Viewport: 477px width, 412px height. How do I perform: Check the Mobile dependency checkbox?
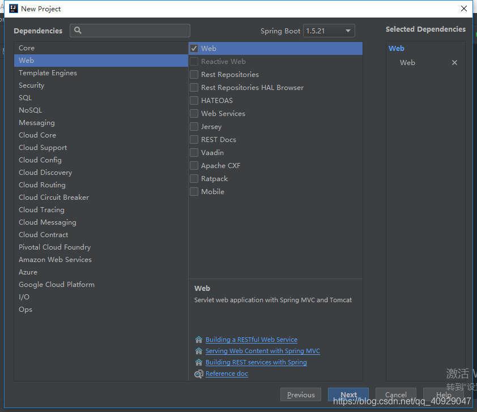[x=194, y=192]
